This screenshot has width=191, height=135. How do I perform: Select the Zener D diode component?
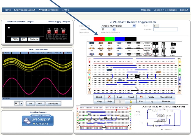139,52
